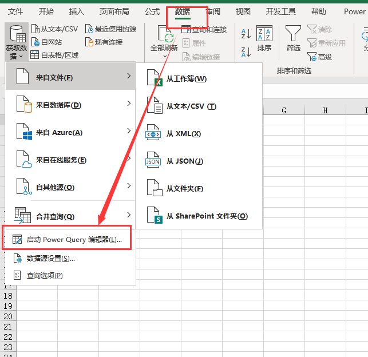Click the disabled 属性 button
The image size is (368, 357).
tap(194, 43)
